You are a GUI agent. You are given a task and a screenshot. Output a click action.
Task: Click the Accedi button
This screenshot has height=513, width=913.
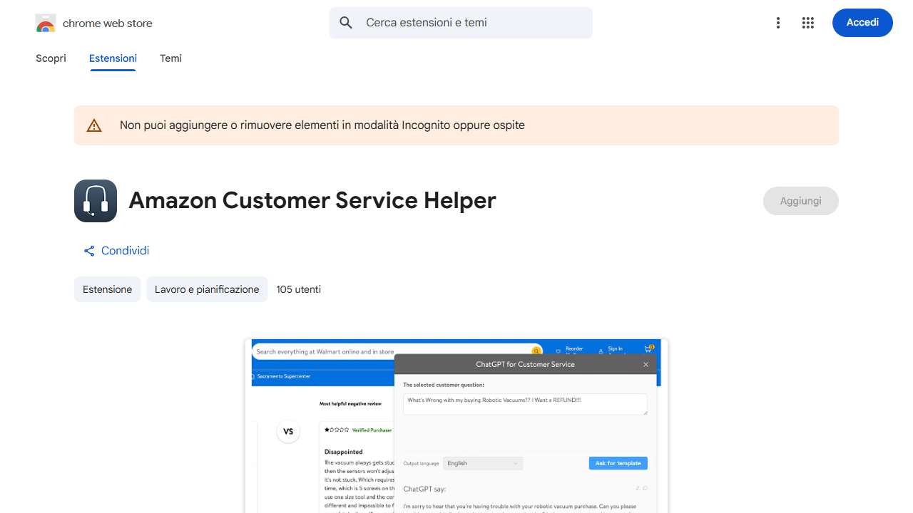[x=862, y=22]
